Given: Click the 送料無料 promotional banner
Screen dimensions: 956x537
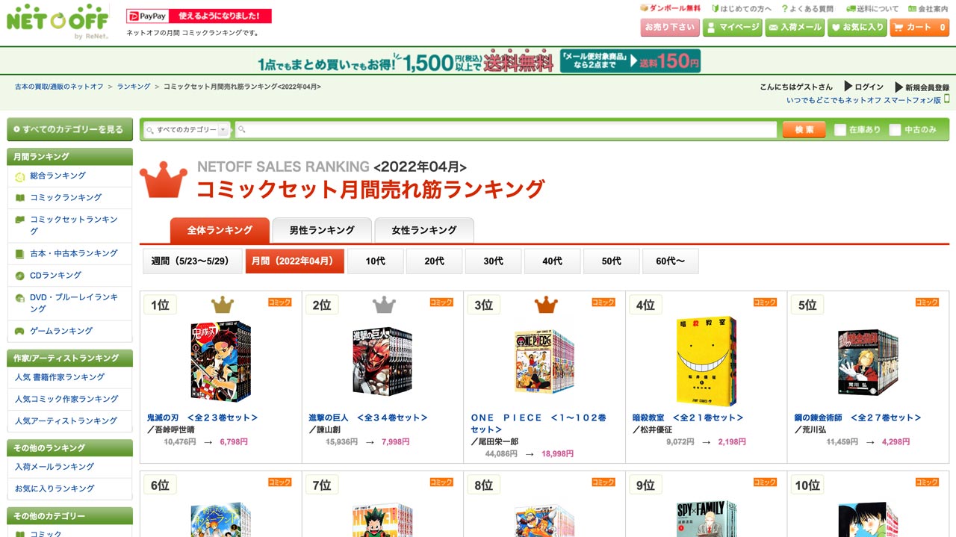Looking at the screenshot, I should coord(478,61).
